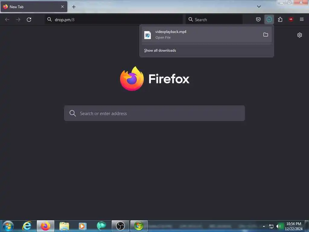The width and height of the screenshot is (309, 232).
Task: Go back to previous page
Action: tap(7, 20)
